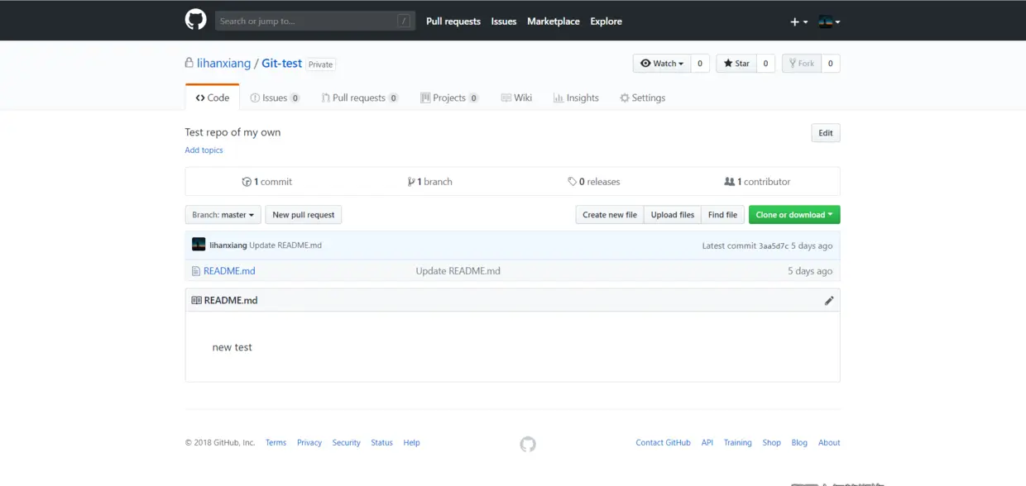Click the slash shortcut key icon in search
1026x486 pixels.
coord(404,21)
